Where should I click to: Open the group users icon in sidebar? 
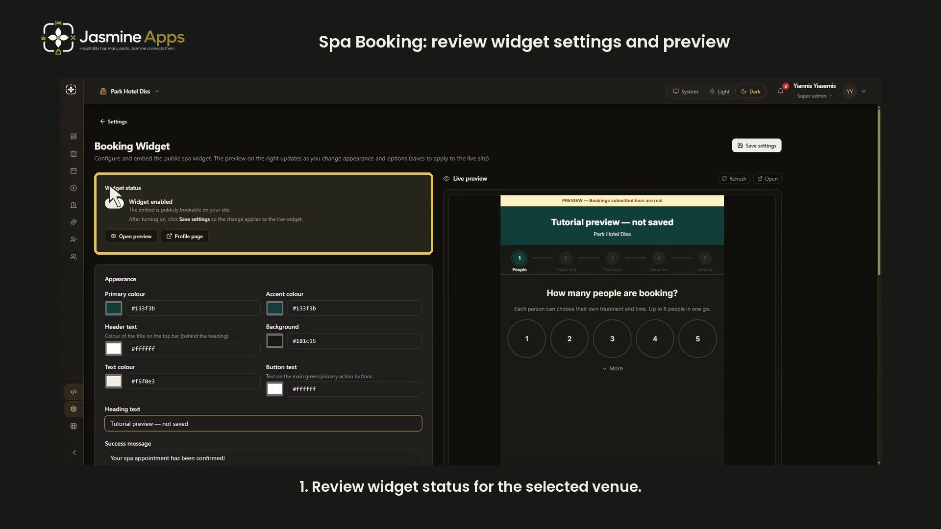pos(74,257)
